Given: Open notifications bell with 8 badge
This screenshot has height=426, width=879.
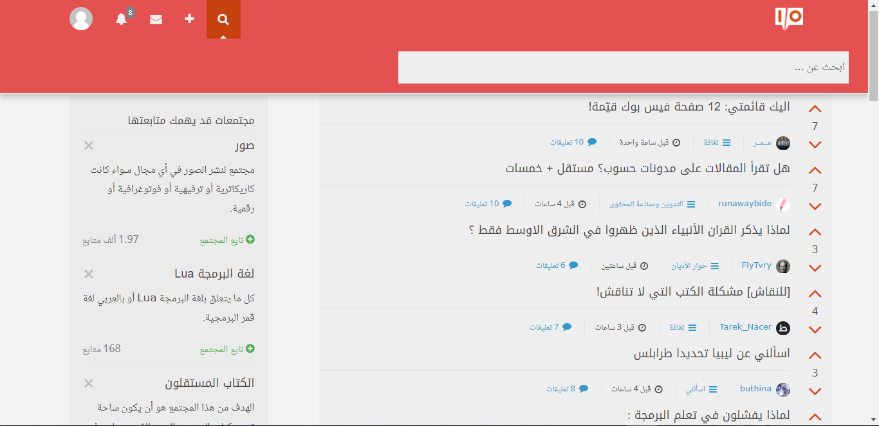Looking at the screenshot, I should click(122, 19).
